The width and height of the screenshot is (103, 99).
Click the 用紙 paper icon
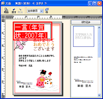click(x=6, y=11)
